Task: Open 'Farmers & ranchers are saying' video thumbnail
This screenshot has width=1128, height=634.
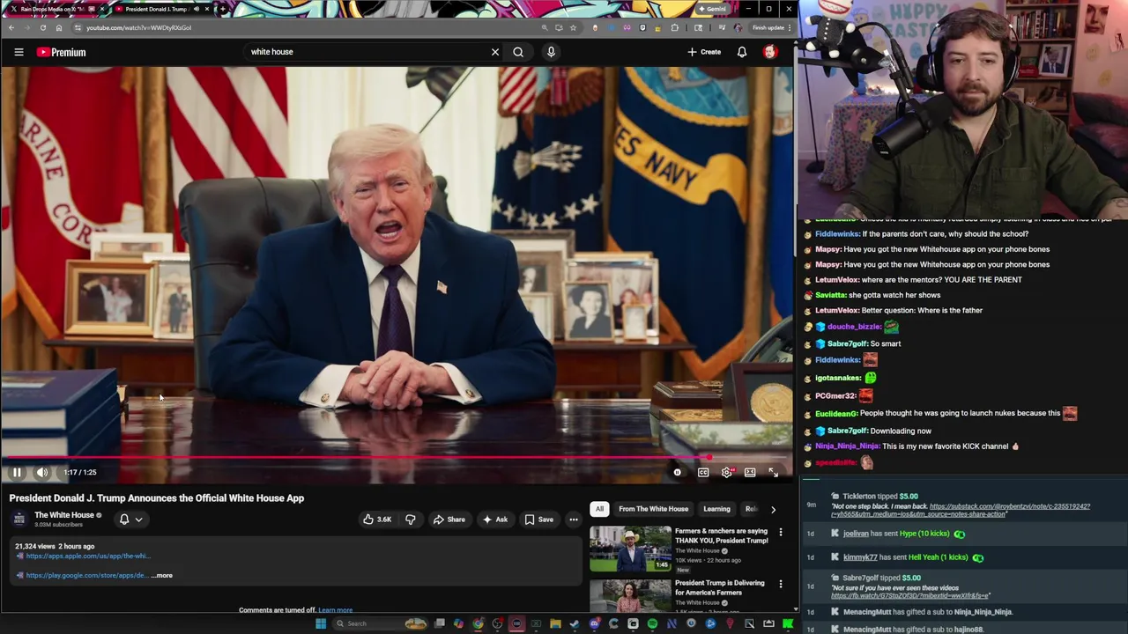Action: point(630,549)
